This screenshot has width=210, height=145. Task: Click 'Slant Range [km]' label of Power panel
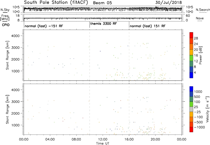7,55
